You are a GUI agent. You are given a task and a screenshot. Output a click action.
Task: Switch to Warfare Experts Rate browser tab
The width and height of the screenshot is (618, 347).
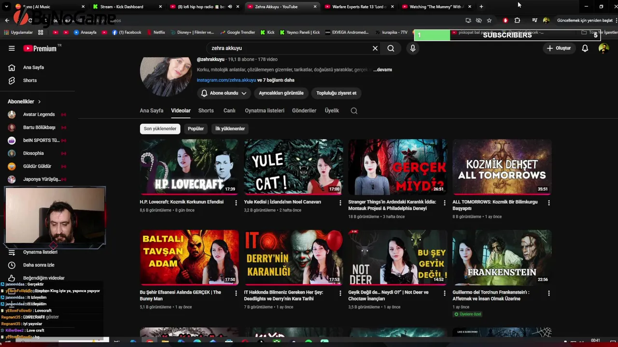tap(359, 7)
